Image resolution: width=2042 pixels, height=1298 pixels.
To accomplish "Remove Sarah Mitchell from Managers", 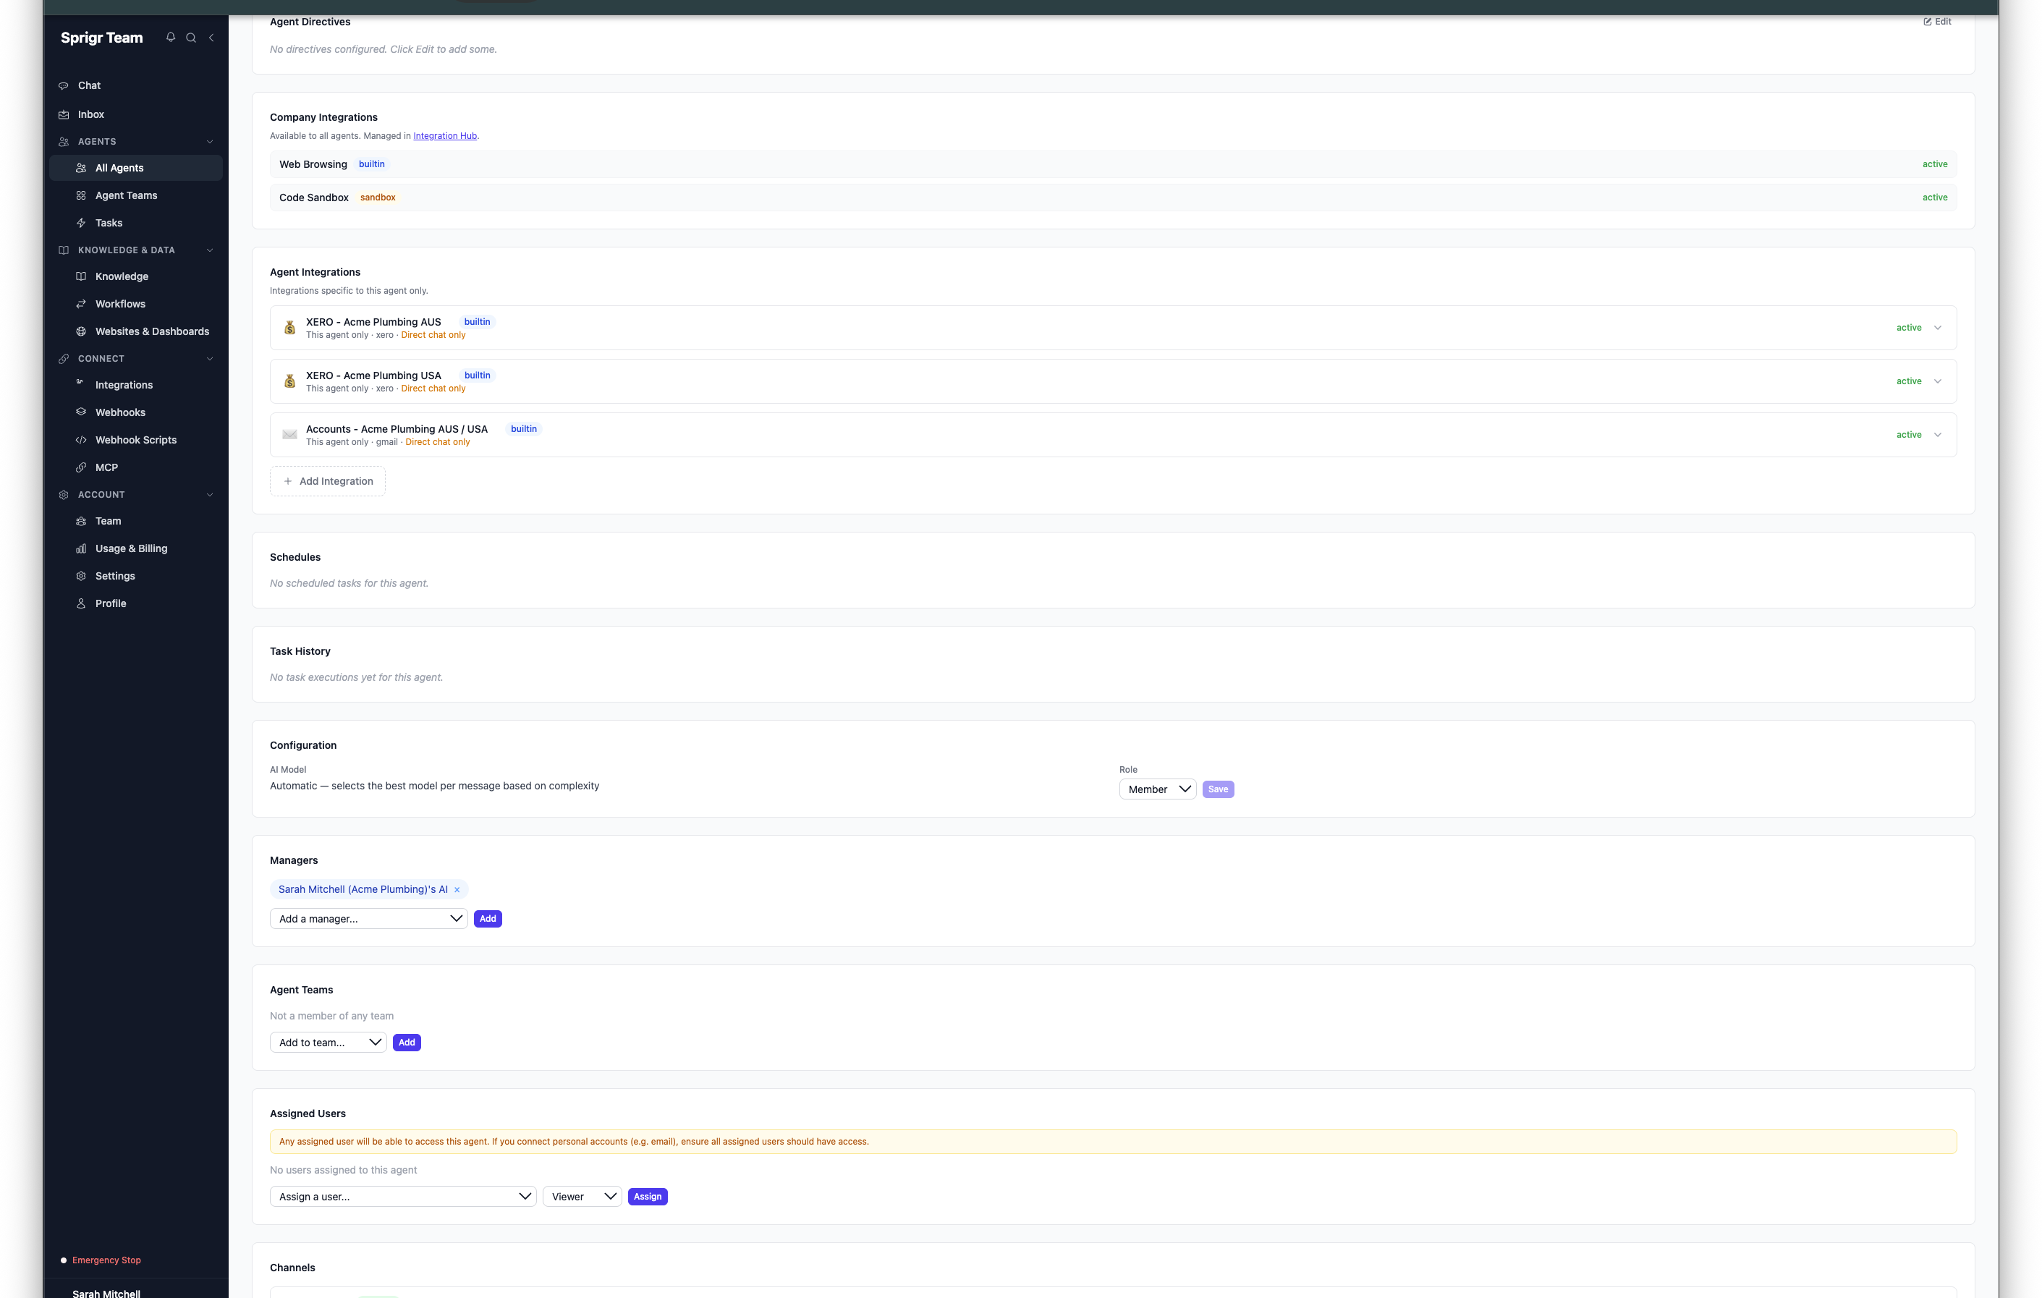I will [x=457, y=889].
